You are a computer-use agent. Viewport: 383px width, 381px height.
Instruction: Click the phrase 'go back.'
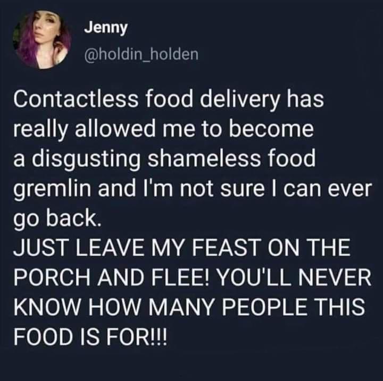[57, 218]
